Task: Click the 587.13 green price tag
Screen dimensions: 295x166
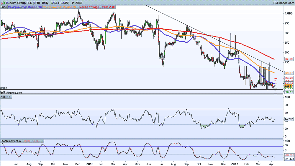Action: click(x=289, y=92)
